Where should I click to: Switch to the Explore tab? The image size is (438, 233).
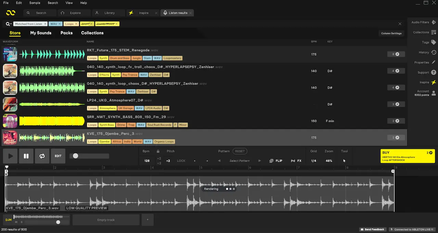tap(74, 13)
